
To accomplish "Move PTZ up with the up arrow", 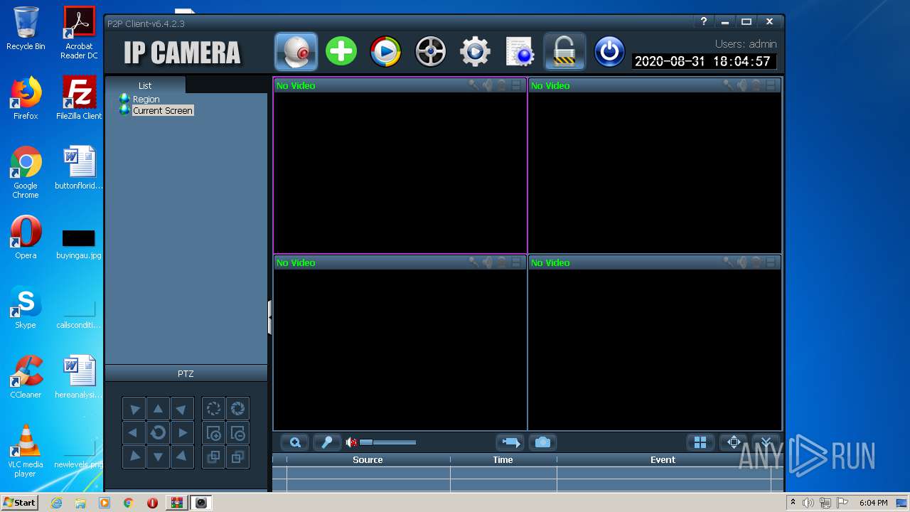I will (158, 409).
